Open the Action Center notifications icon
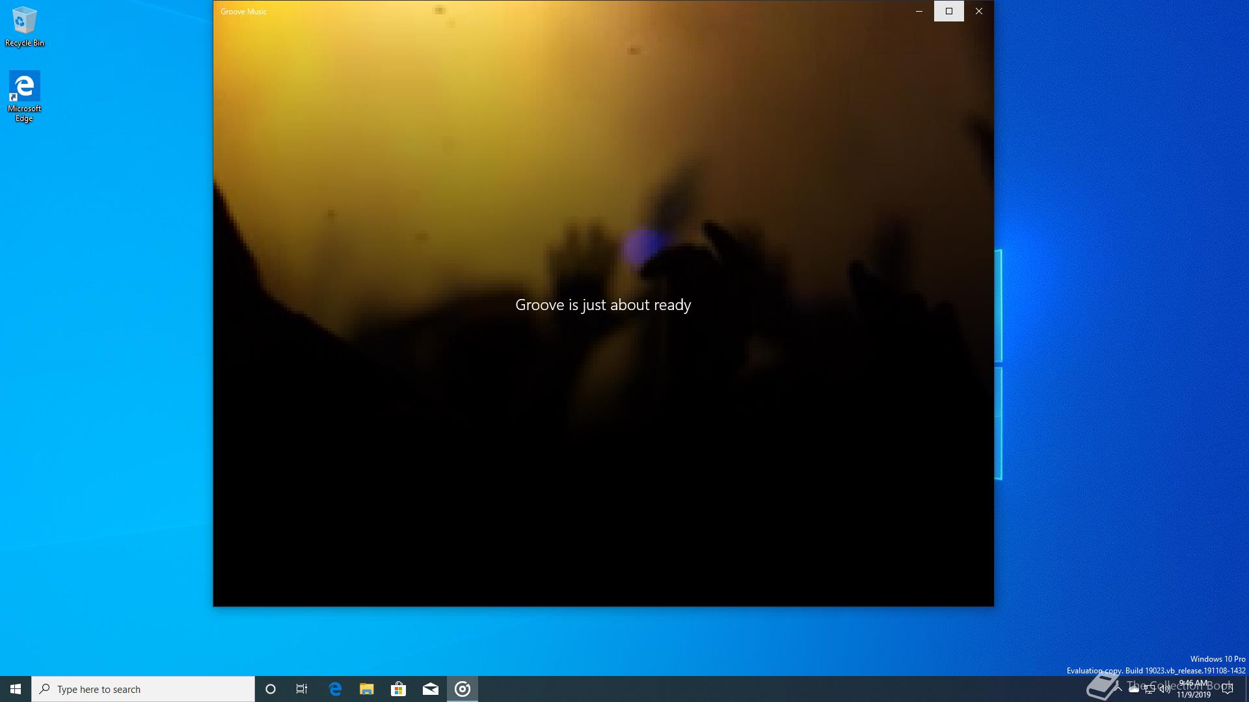Image resolution: width=1249 pixels, height=702 pixels. (x=1228, y=689)
